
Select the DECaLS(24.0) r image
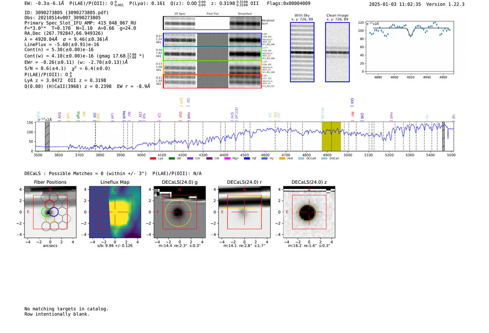pos(244,212)
